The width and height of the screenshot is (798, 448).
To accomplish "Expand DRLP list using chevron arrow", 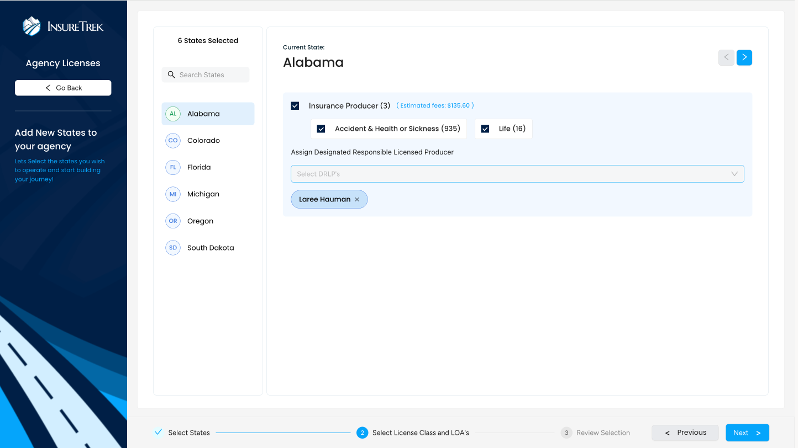I will (734, 174).
